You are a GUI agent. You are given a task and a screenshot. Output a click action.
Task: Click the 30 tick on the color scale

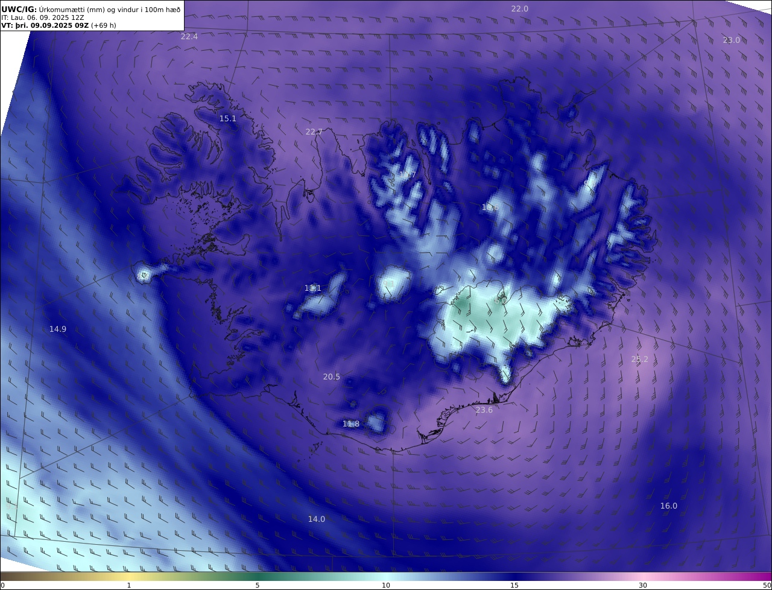coord(643,585)
